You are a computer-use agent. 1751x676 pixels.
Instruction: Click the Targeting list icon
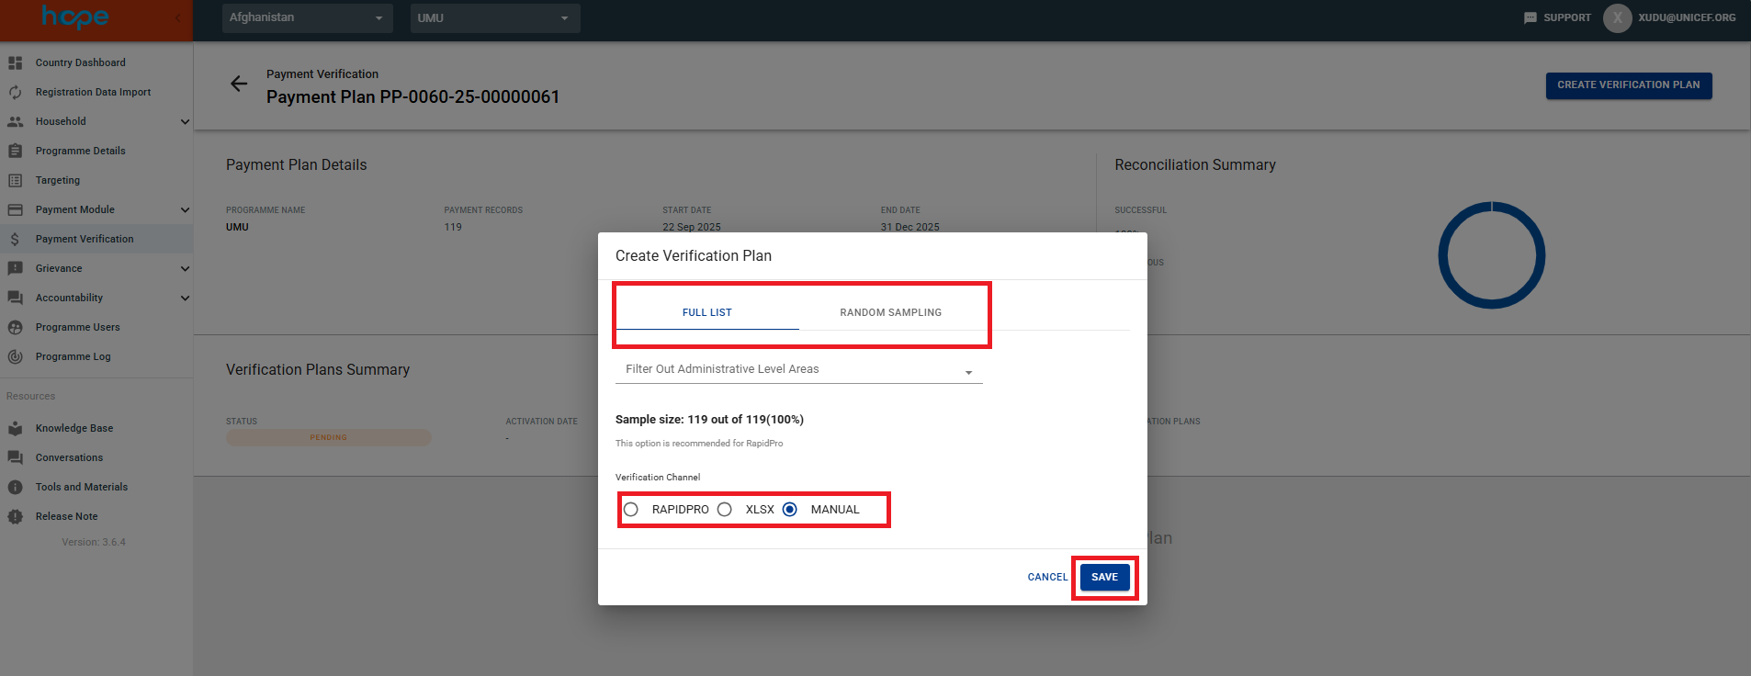click(15, 180)
